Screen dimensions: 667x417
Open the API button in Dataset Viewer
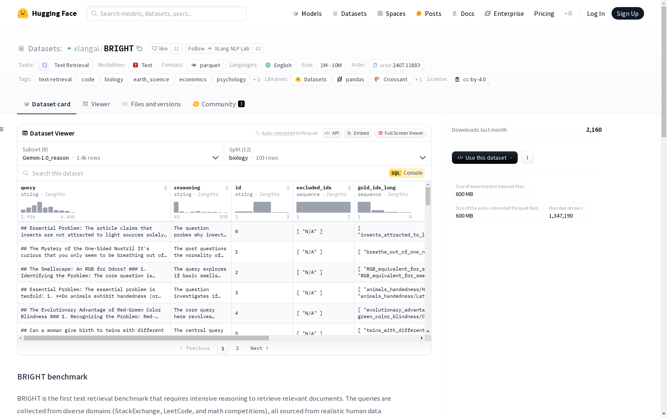click(332, 133)
